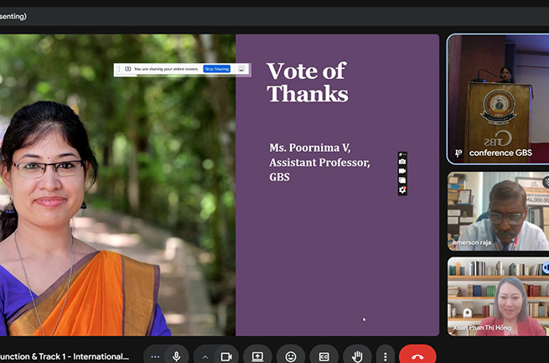Raise hand in the meeting
The height and width of the screenshot is (363, 549).
[356, 356]
